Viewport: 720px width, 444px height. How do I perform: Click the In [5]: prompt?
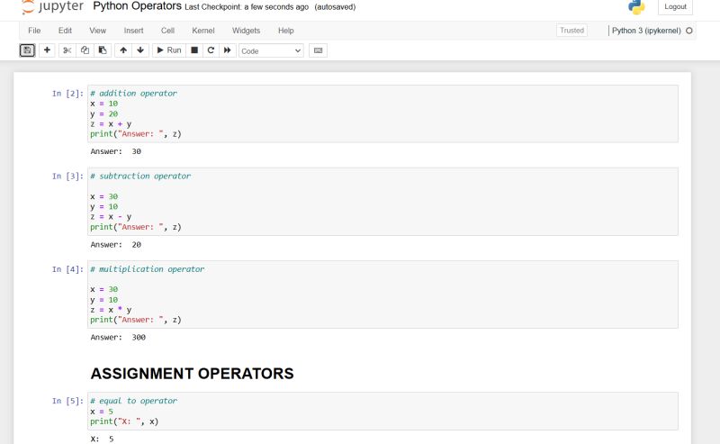pyautogui.click(x=67, y=401)
